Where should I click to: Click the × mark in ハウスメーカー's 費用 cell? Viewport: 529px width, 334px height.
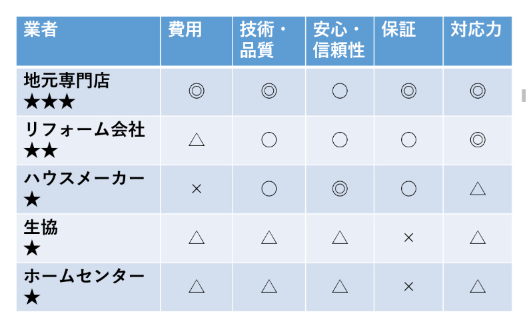click(x=197, y=189)
